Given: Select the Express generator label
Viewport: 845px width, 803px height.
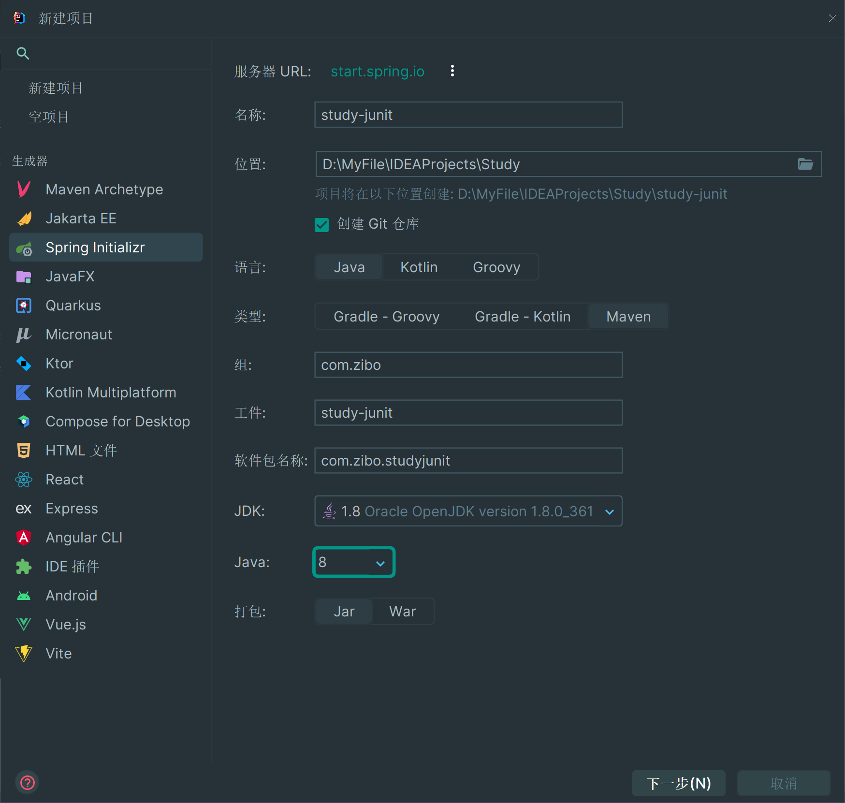Looking at the screenshot, I should pyautogui.click(x=72, y=509).
